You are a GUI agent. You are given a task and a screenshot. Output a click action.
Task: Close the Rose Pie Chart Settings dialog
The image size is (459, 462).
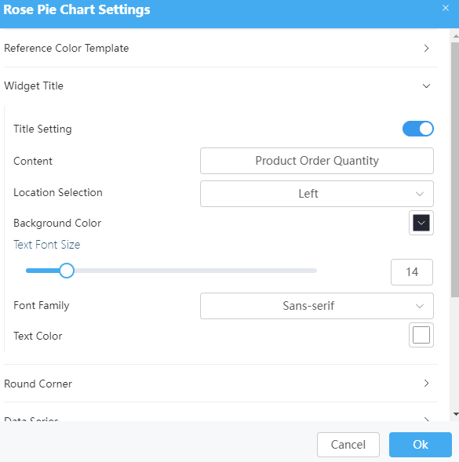[446, 8]
